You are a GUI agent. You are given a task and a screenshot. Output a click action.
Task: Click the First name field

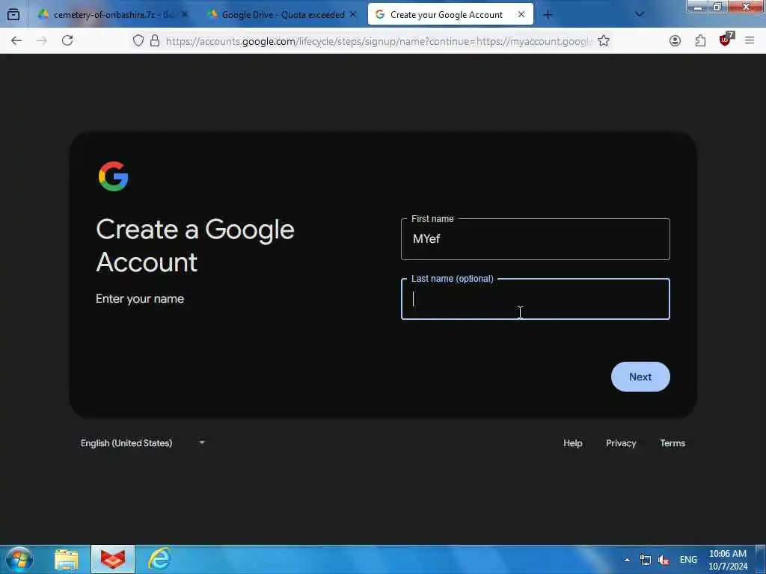click(536, 239)
